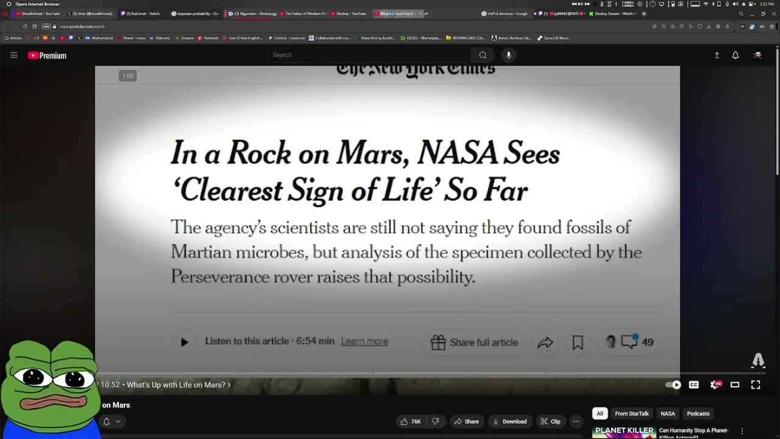Click the heart bookmark icon in address bar
Viewport: 780px width, 439px height.
(x=700, y=27)
